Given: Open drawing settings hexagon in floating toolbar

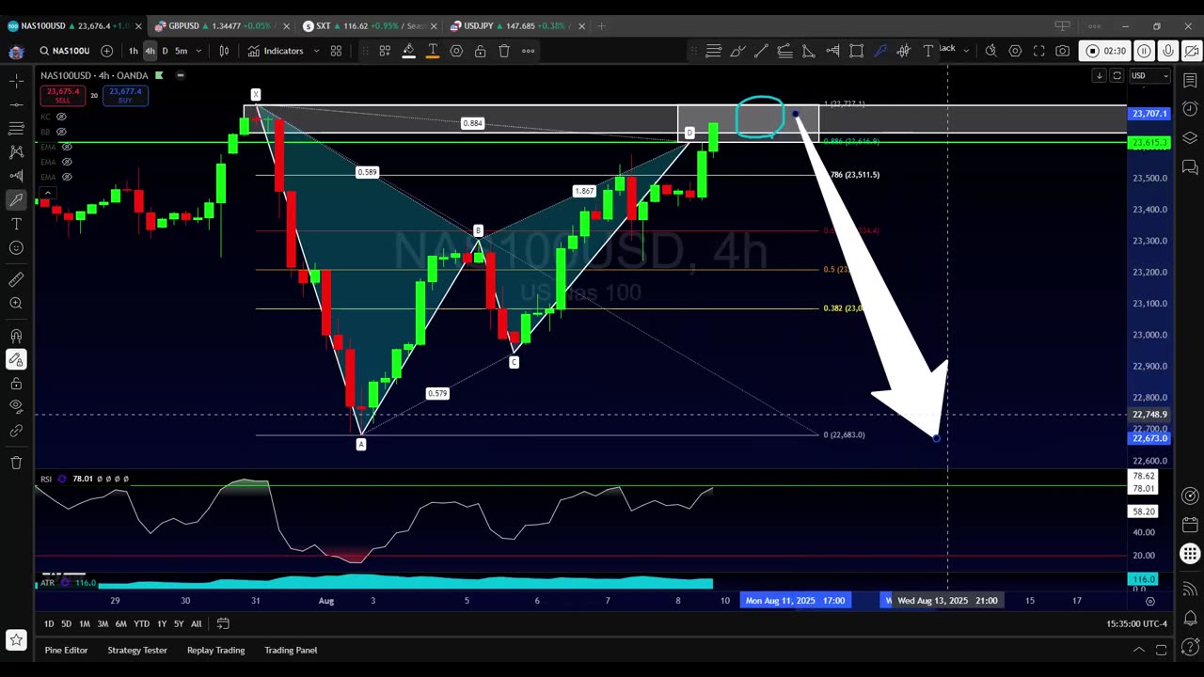Looking at the screenshot, I should pyautogui.click(x=456, y=51).
